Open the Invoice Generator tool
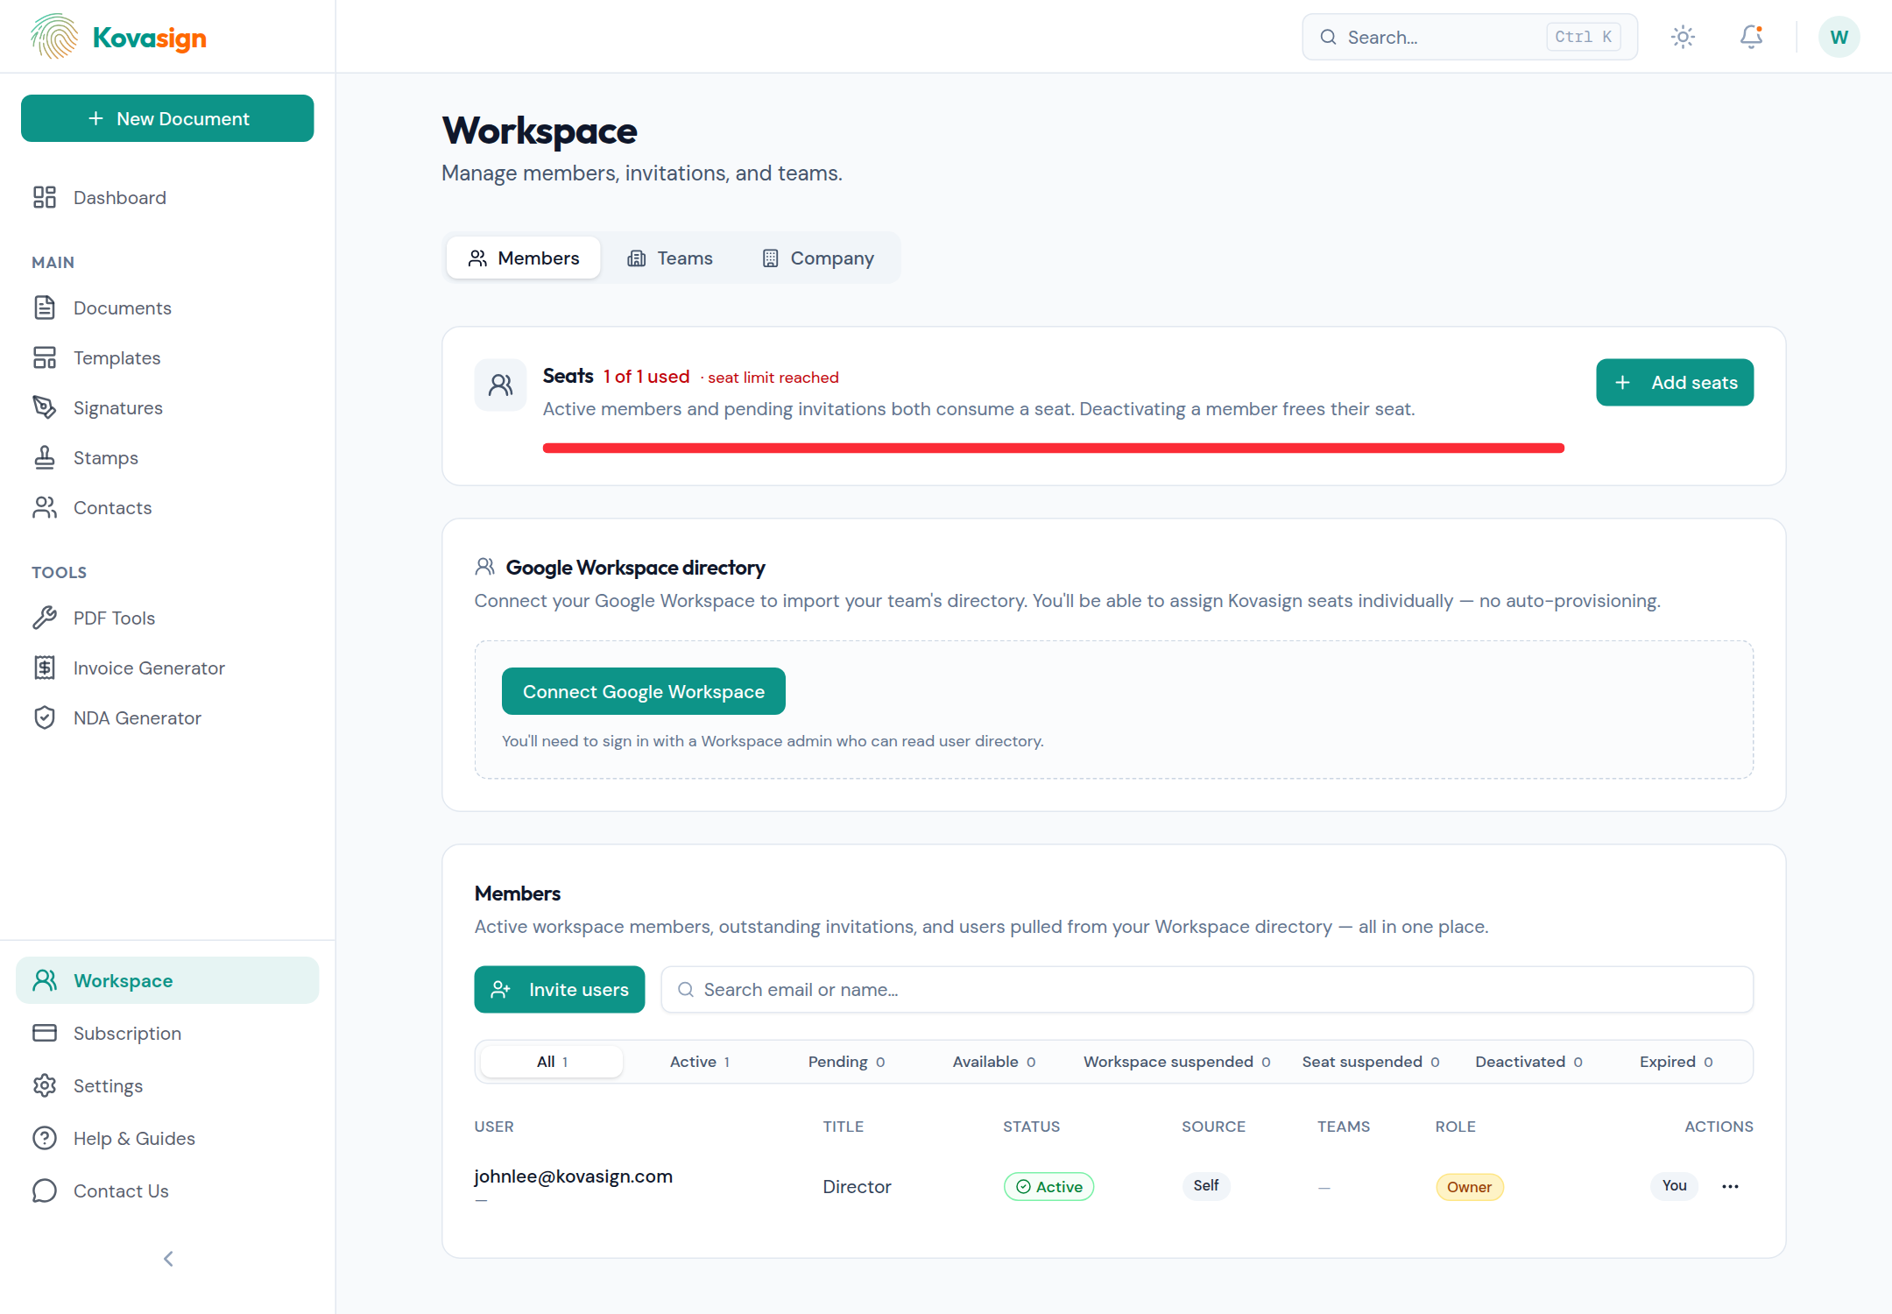 point(167,668)
